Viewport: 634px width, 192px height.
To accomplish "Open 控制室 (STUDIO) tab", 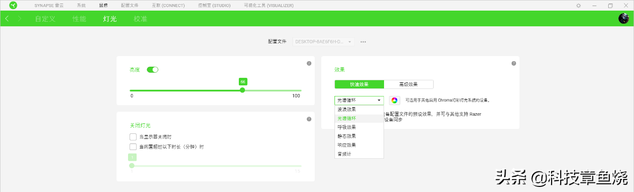I will (x=214, y=6).
